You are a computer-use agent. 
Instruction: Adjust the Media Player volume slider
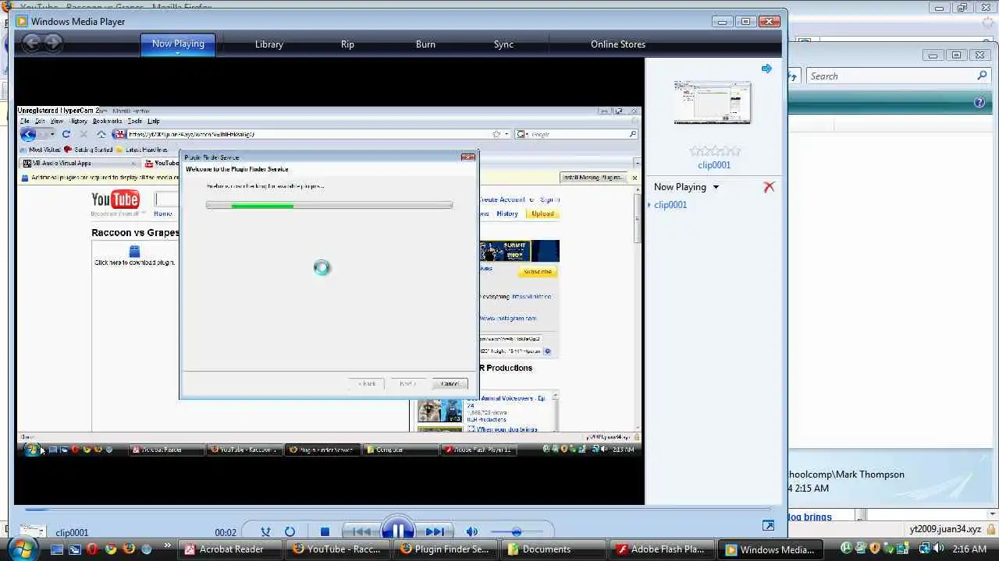[515, 532]
